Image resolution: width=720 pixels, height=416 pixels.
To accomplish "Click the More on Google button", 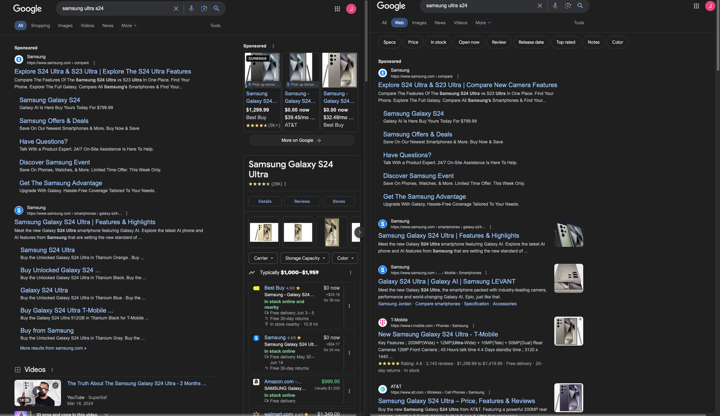I will (301, 140).
